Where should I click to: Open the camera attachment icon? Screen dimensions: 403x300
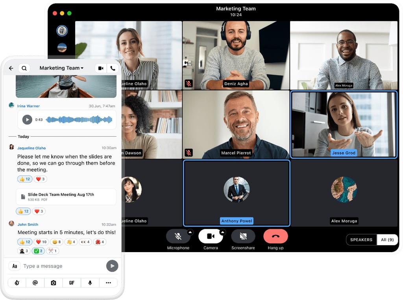[54, 283]
